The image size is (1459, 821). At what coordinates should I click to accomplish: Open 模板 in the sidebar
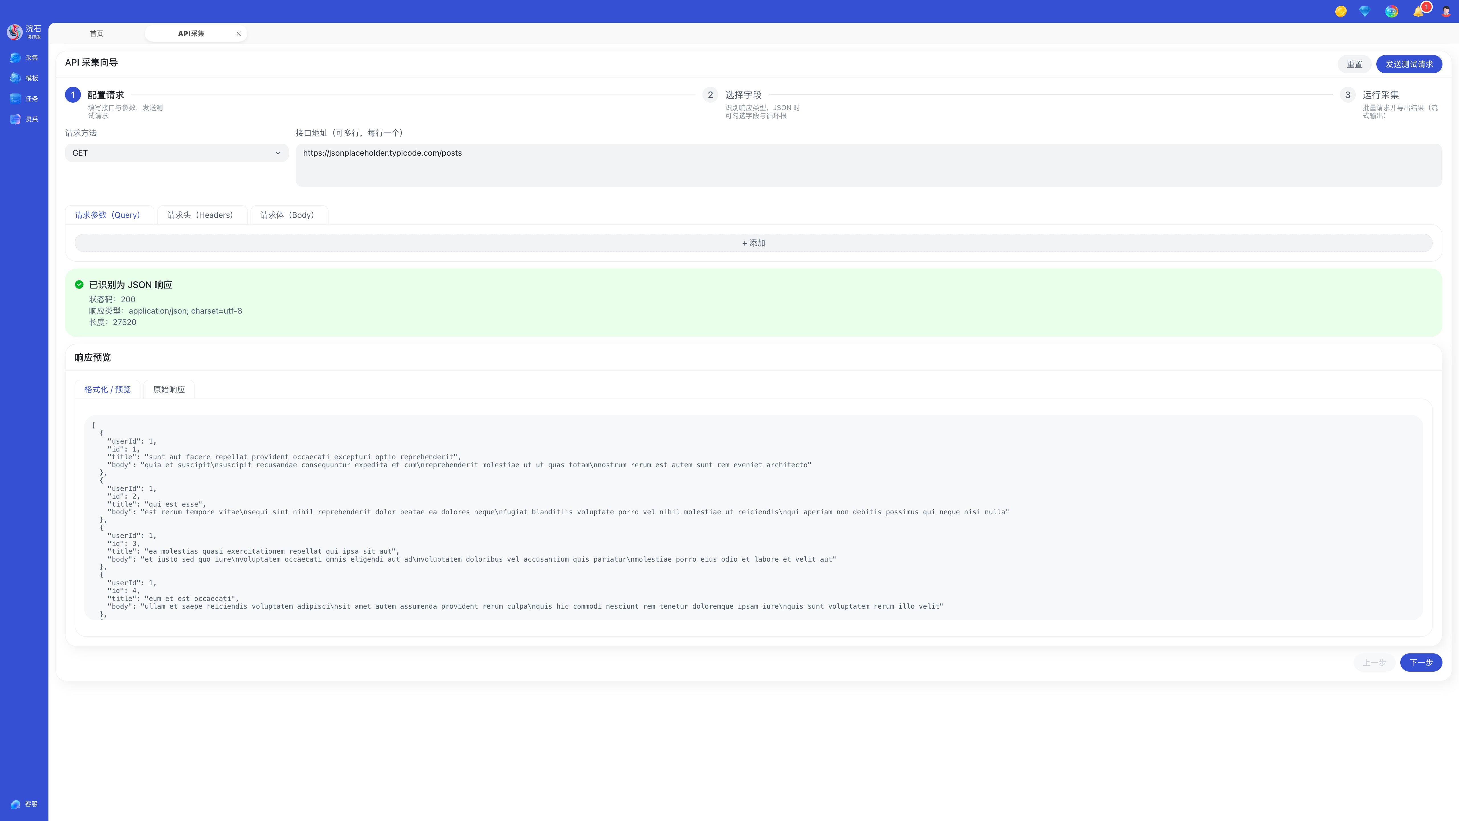click(x=24, y=78)
